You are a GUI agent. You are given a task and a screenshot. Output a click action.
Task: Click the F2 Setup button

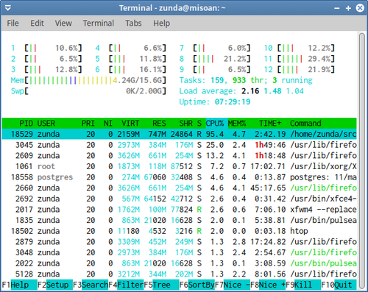[55, 285]
